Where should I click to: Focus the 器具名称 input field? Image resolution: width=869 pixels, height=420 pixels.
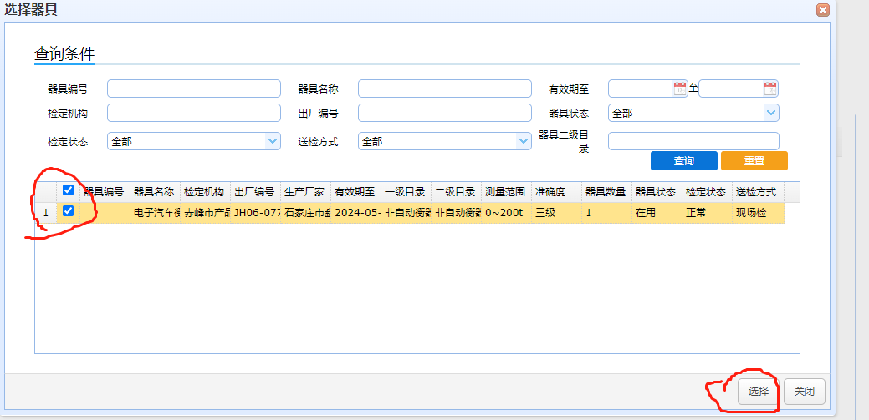[x=444, y=89]
